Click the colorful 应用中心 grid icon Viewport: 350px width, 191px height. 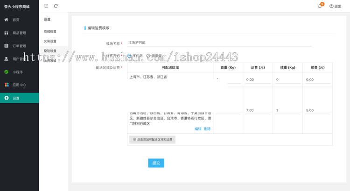[x=7, y=85]
